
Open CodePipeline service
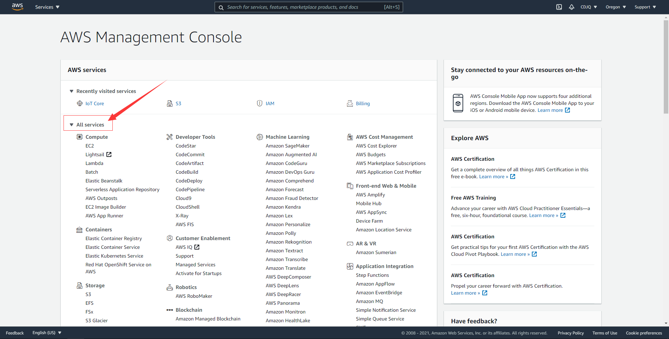(x=190, y=189)
